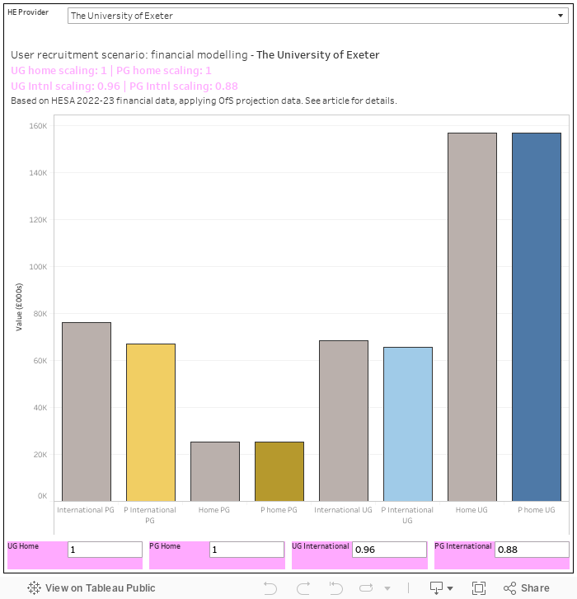Click the UG International scaling field

(388, 550)
